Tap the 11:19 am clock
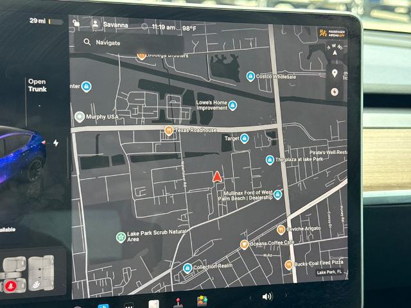This screenshot has height=308, width=411. click(163, 27)
